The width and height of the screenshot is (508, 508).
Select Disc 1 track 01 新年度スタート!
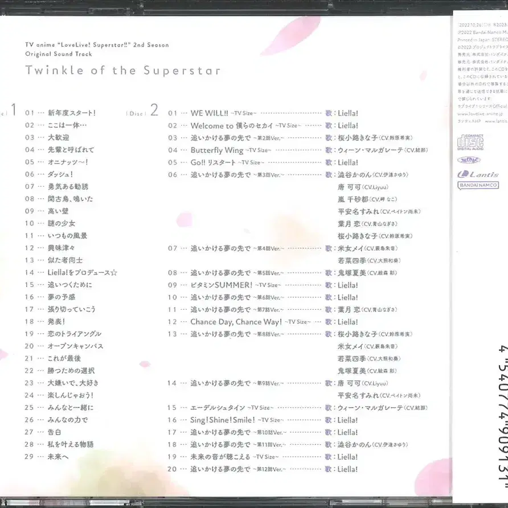(60, 113)
